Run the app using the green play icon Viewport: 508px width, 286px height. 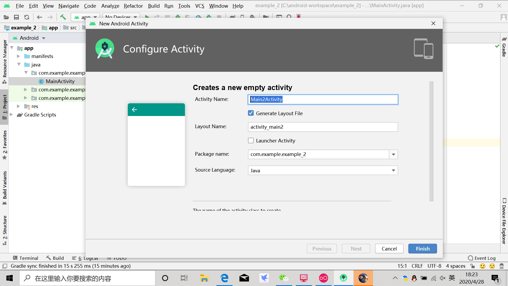(147, 17)
